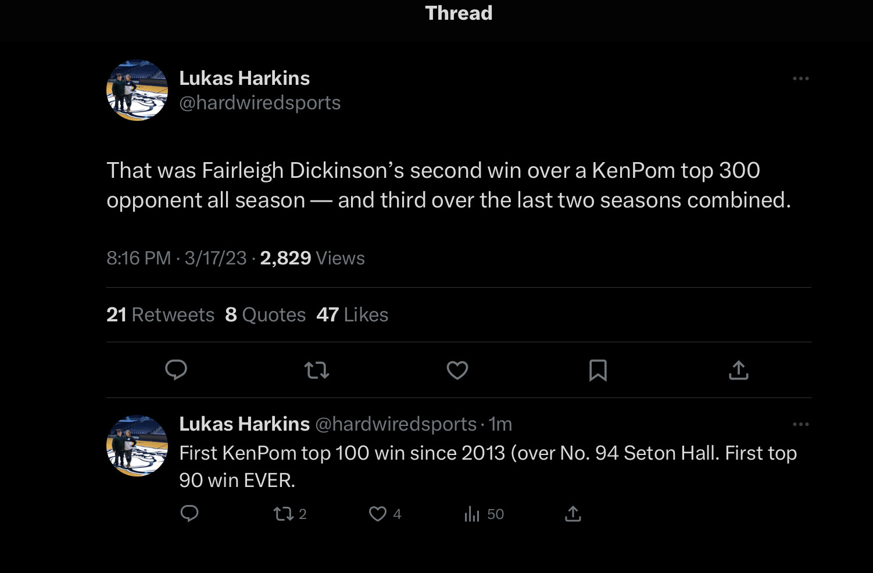Bookmark the main tweet
The height and width of the screenshot is (573, 873).
[598, 370]
